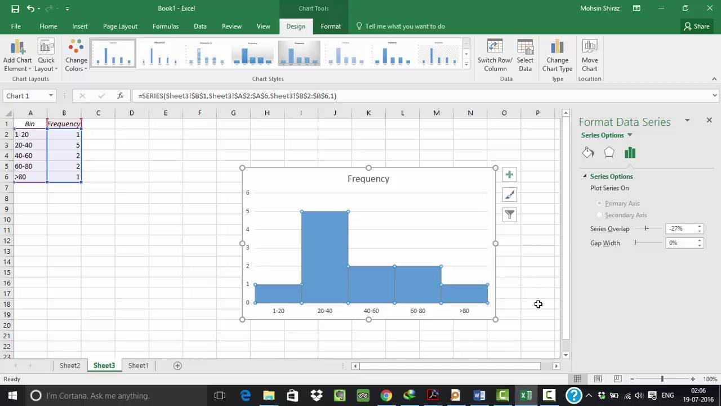Open the Chart Filters funnel button
Viewport: 721px width, 406px height.
point(509,214)
